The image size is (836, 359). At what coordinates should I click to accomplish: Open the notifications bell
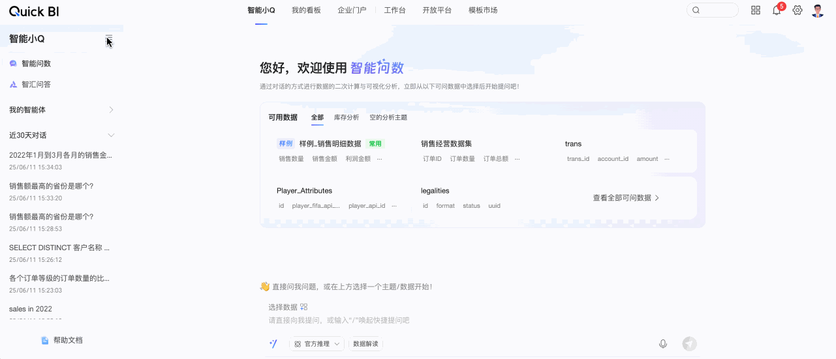[x=776, y=10]
